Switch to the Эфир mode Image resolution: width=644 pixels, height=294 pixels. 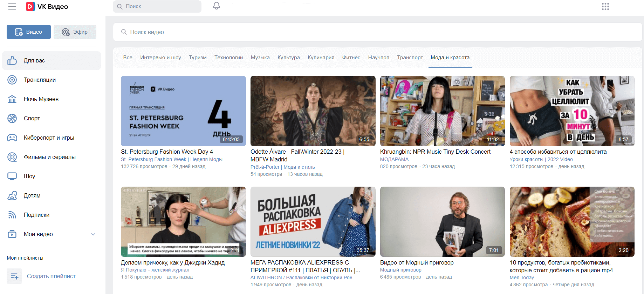pos(75,32)
